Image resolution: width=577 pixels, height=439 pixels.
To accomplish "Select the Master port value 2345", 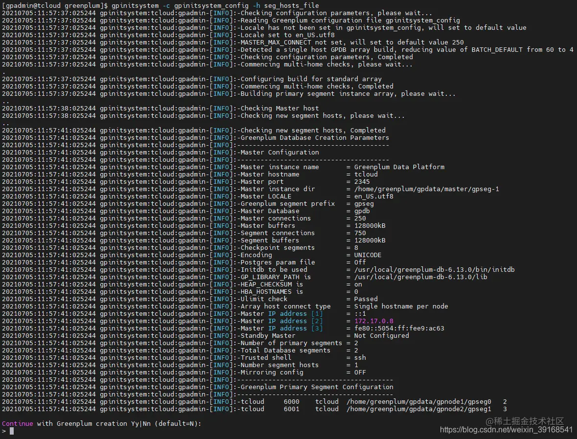I will pos(362,182).
